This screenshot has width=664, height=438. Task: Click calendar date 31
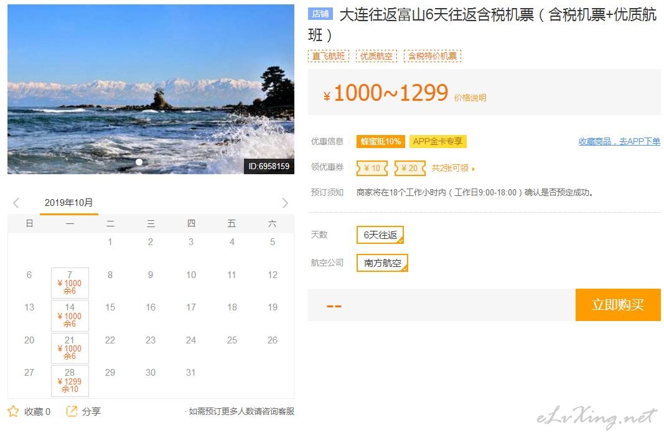[191, 373]
